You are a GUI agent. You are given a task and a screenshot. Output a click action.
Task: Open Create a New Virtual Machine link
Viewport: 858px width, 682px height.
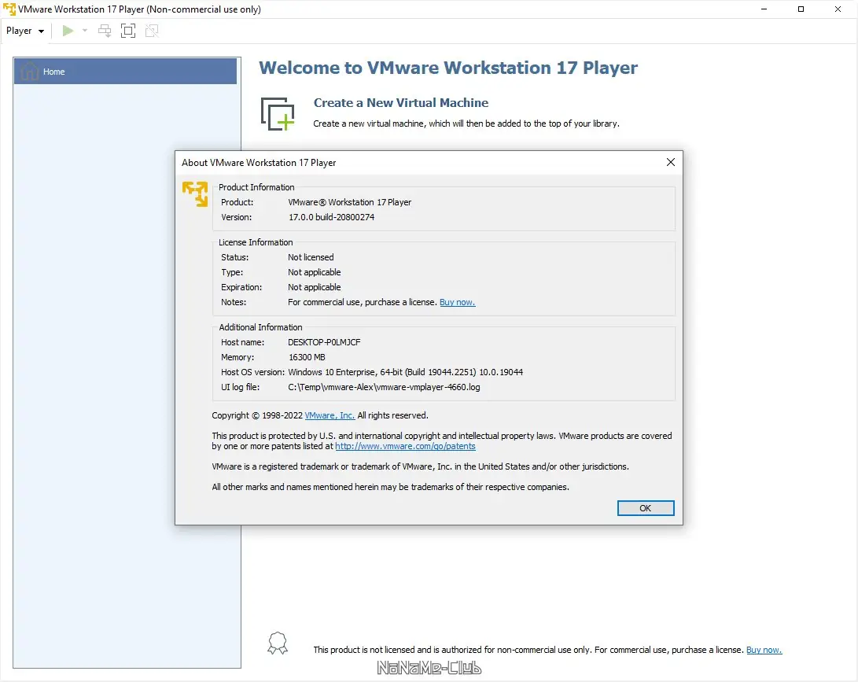tap(400, 102)
